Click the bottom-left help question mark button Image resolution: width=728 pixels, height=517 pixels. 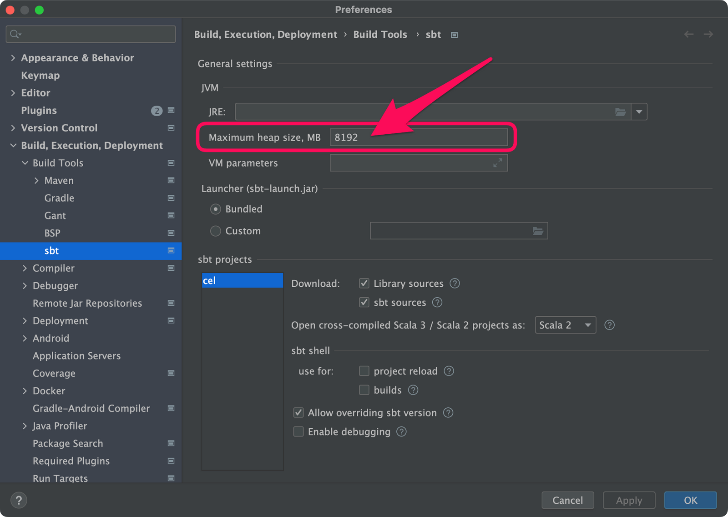click(x=19, y=501)
